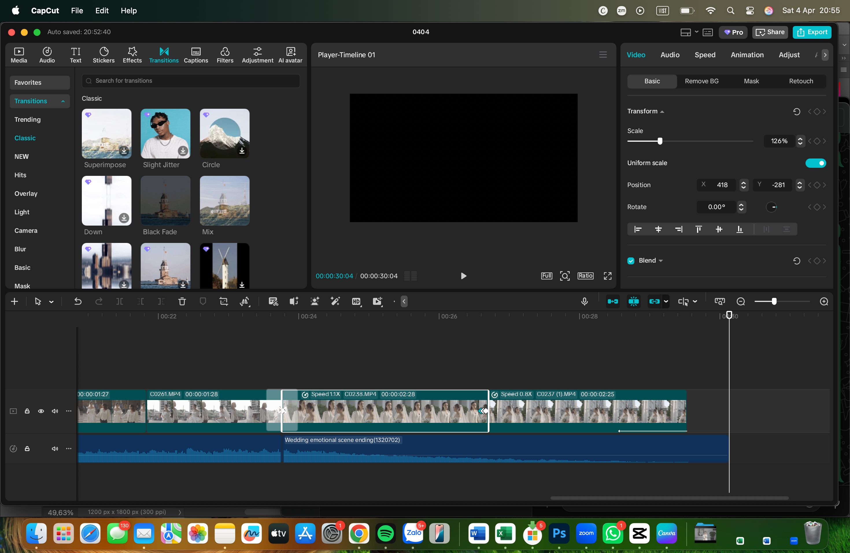Expand the Blend section arrow
Screen dimensions: 850x553
coord(660,261)
